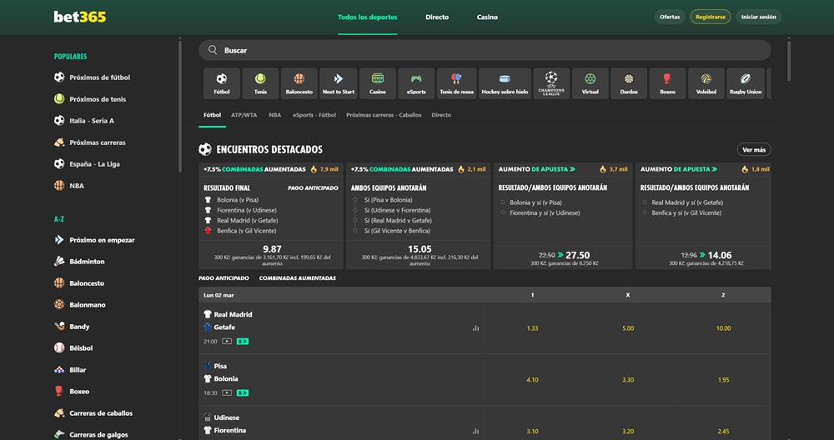Screen dimensions: 834x440
Task: Open the Tenis sport tile
Action: pos(260,83)
